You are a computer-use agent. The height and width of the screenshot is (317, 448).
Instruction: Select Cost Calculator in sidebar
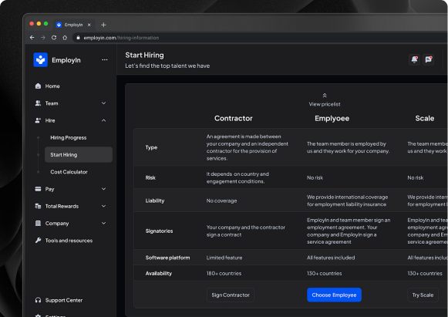click(x=69, y=172)
